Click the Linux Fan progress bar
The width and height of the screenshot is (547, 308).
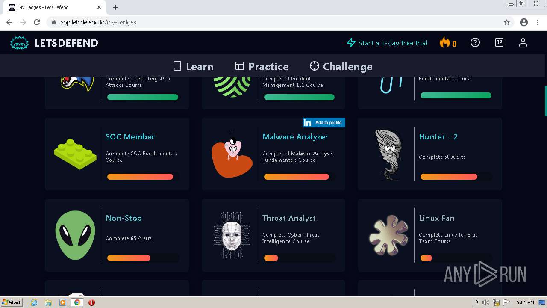(456, 258)
